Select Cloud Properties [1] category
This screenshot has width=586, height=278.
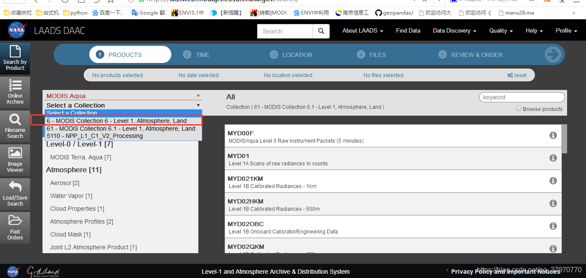pyautogui.click(x=77, y=209)
